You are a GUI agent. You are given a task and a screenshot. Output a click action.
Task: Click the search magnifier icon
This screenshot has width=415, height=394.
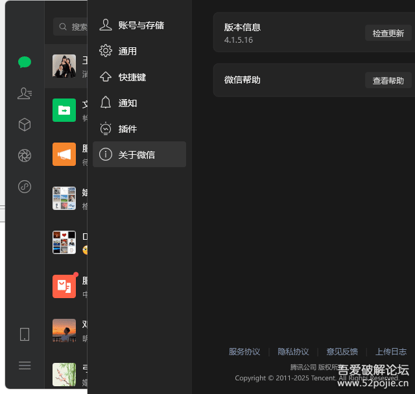coord(63,27)
